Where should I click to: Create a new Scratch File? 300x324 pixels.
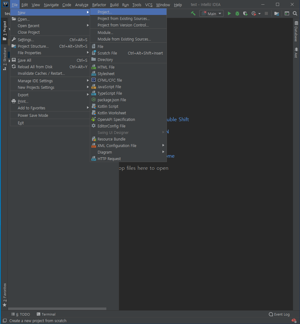click(128, 53)
